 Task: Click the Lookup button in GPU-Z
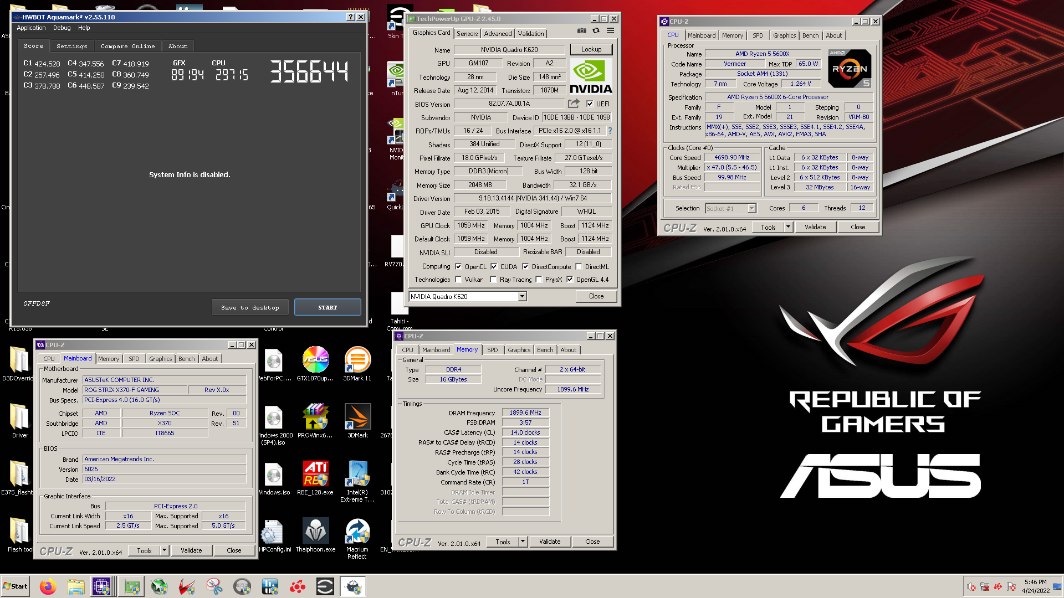coord(591,49)
